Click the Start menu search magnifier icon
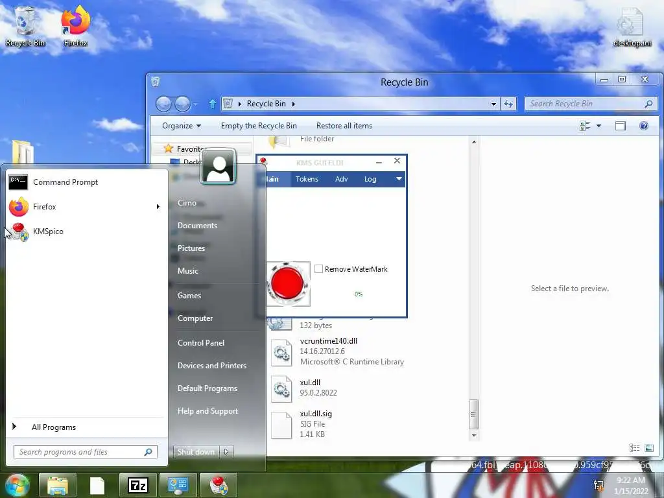The width and height of the screenshot is (664, 498). pos(148,452)
